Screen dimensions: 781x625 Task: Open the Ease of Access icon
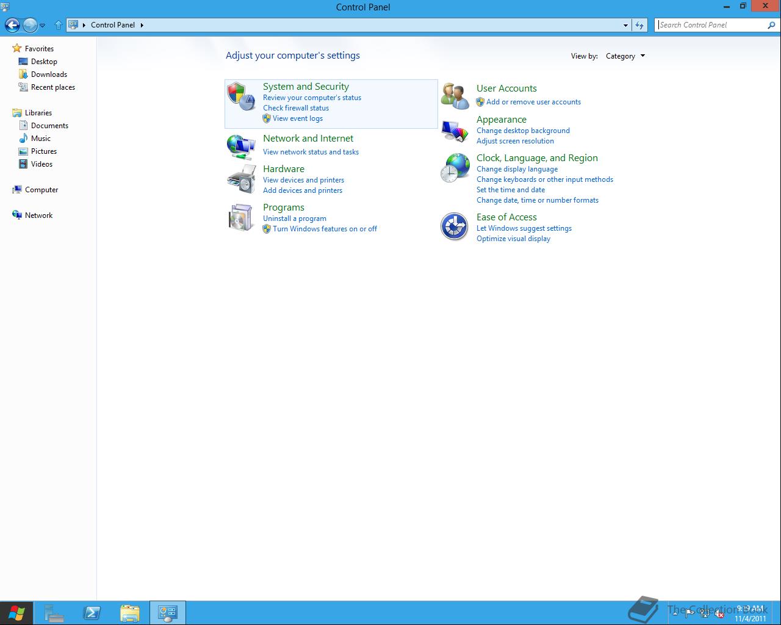tap(455, 226)
